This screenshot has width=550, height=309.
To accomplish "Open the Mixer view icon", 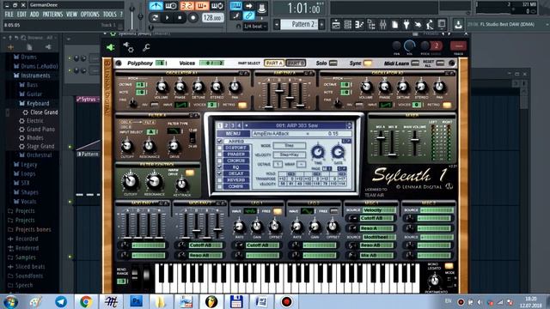I will (x=383, y=25).
